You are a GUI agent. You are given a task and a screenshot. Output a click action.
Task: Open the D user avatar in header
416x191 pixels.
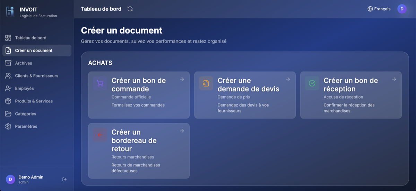402,9
